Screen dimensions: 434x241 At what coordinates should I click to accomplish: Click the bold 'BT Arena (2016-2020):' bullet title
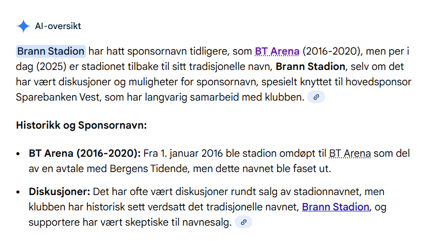tap(85, 153)
